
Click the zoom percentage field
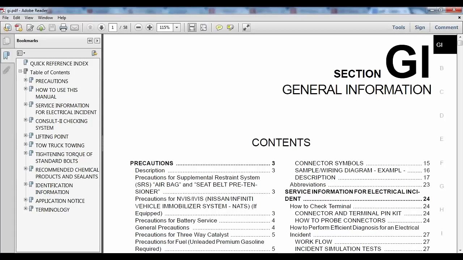[165, 27]
